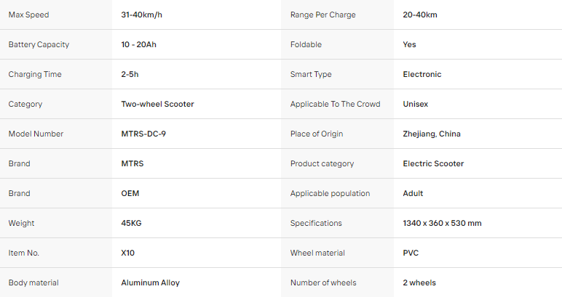Screen dimensions: 562x297
Task: Select the PVC wheel material value
Action: pyautogui.click(x=411, y=253)
